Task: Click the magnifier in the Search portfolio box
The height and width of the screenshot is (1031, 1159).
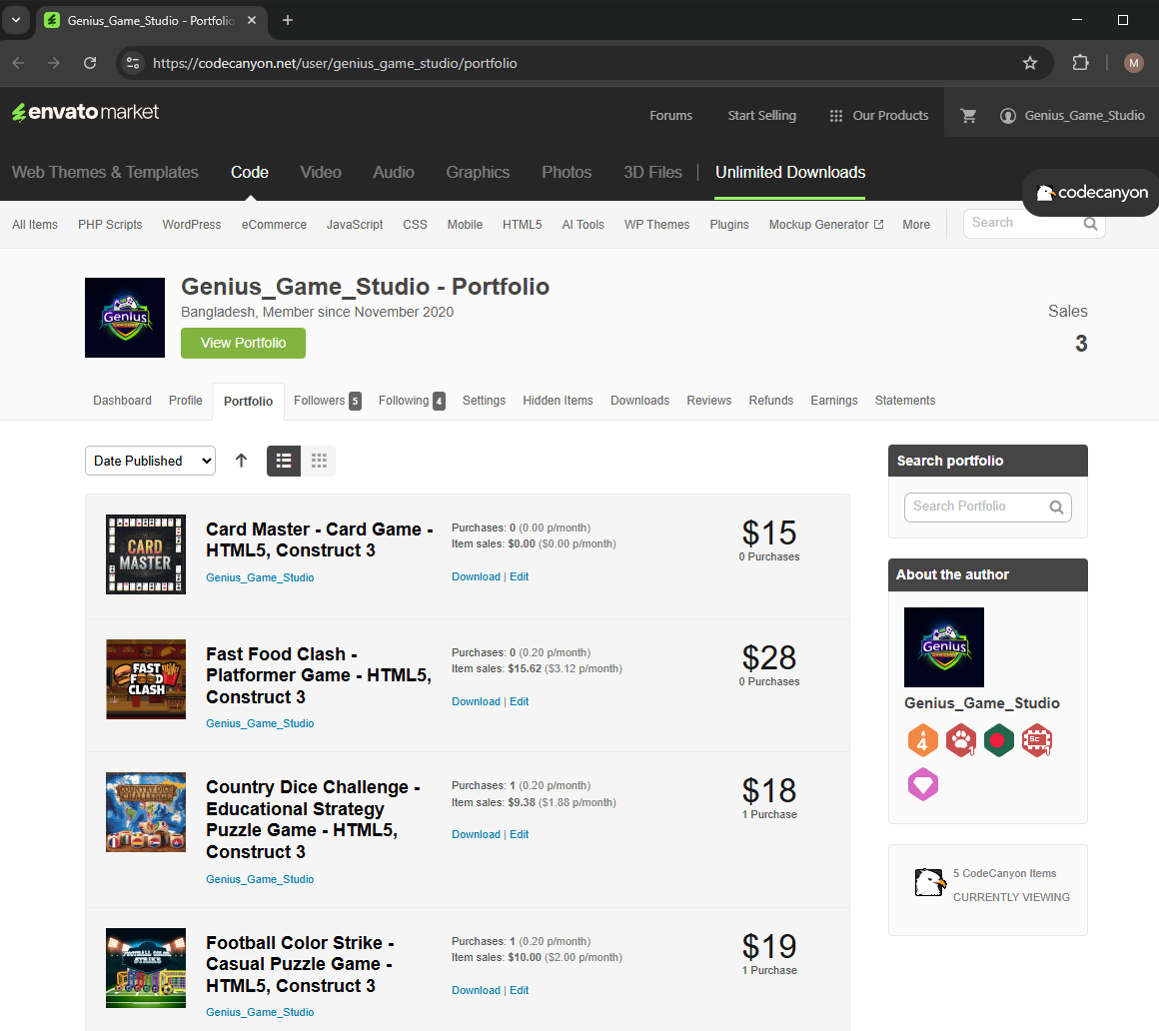Action: (x=1056, y=507)
